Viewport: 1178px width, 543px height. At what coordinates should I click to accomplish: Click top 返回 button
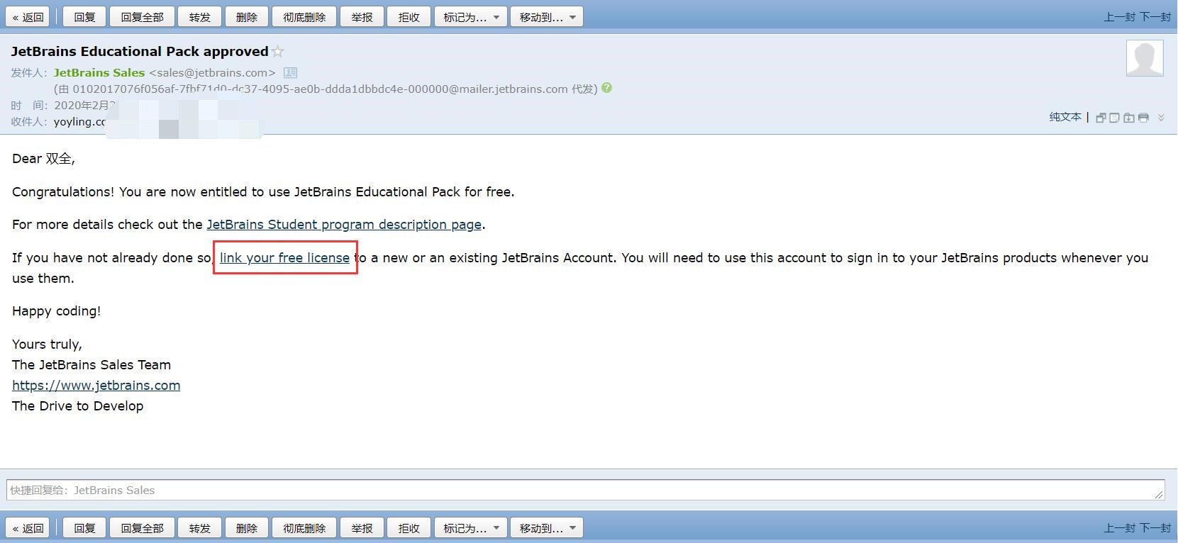(28, 17)
